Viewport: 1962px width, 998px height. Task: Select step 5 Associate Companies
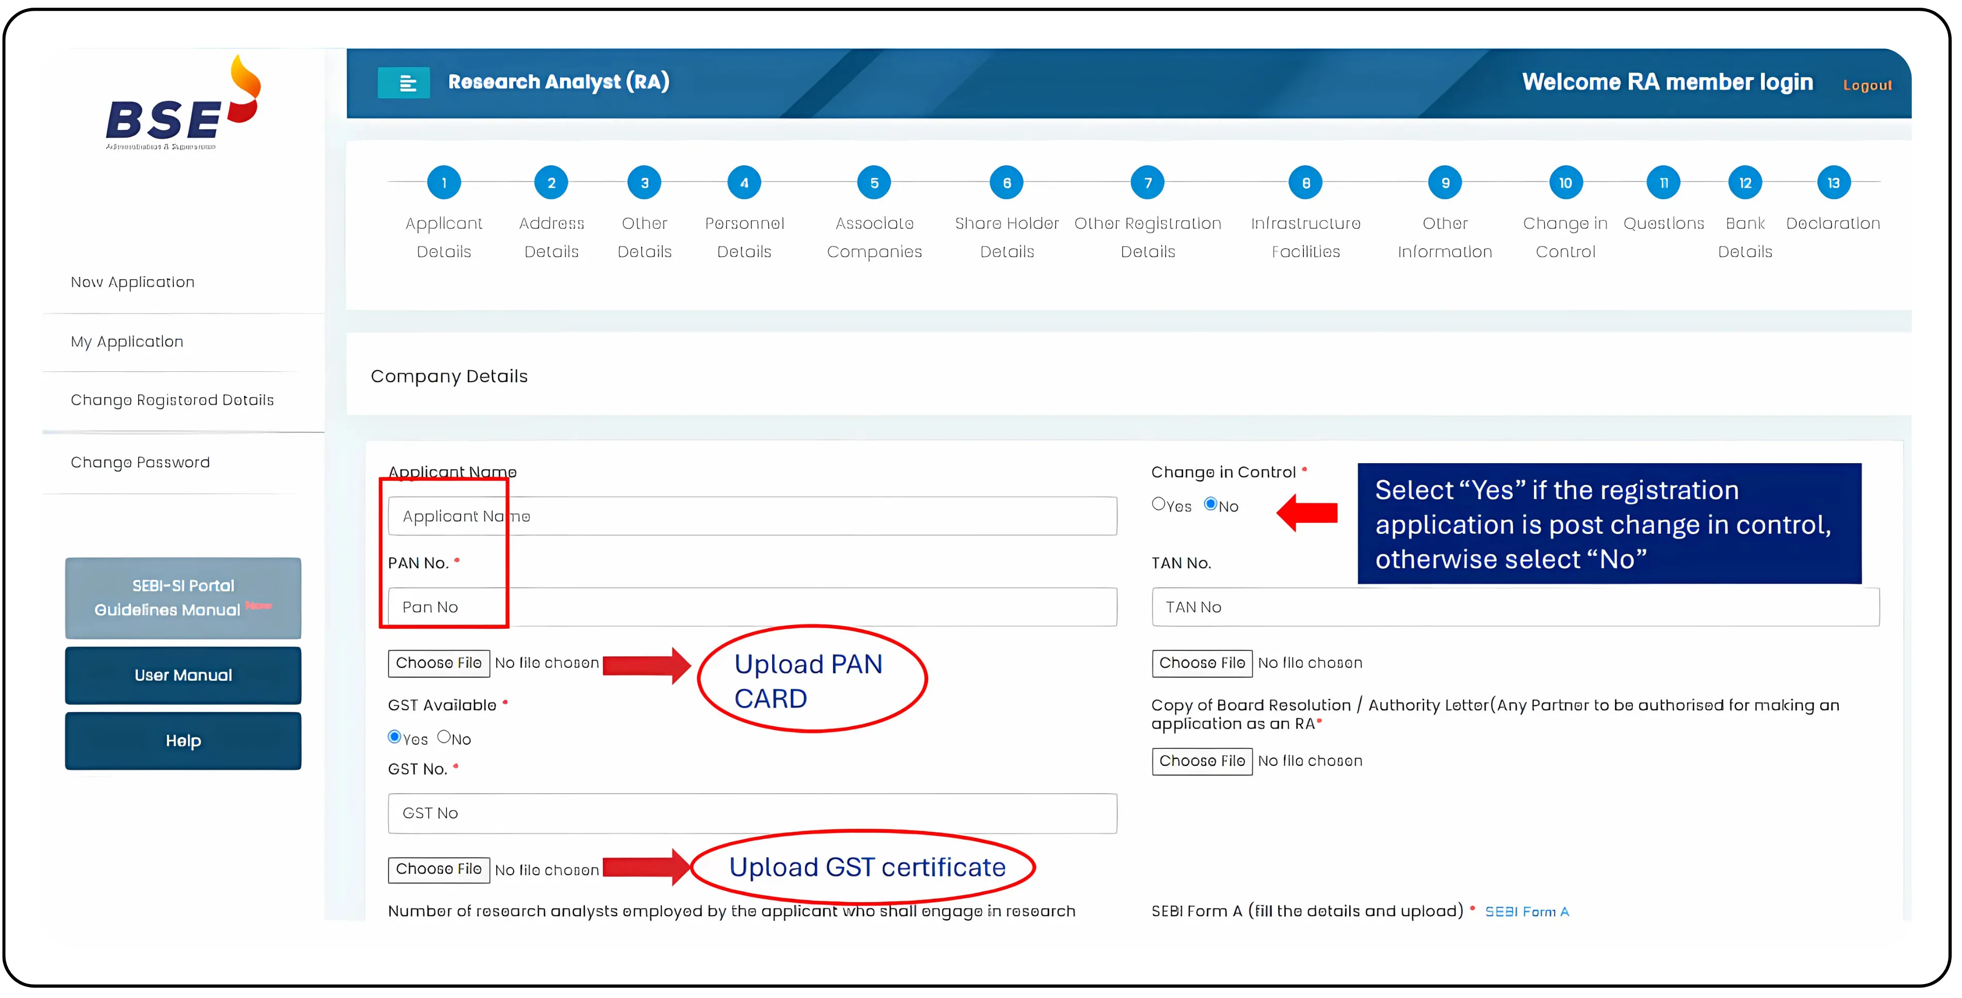[874, 182]
